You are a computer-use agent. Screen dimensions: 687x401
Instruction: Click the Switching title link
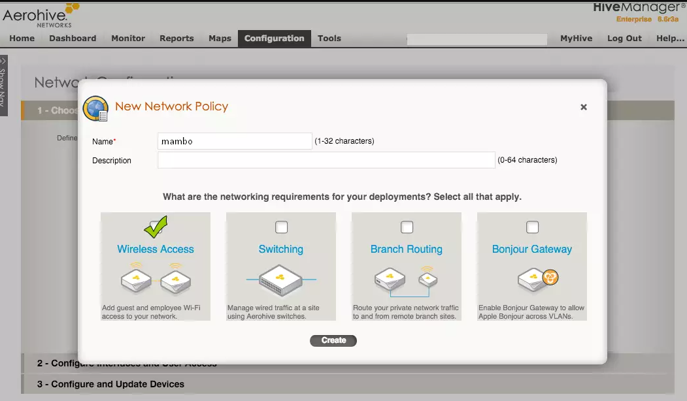pyautogui.click(x=281, y=249)
